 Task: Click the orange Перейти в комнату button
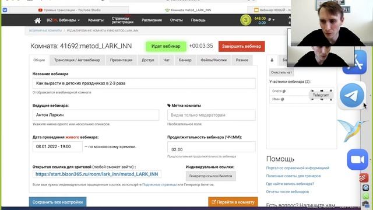(x=233, y=202)
